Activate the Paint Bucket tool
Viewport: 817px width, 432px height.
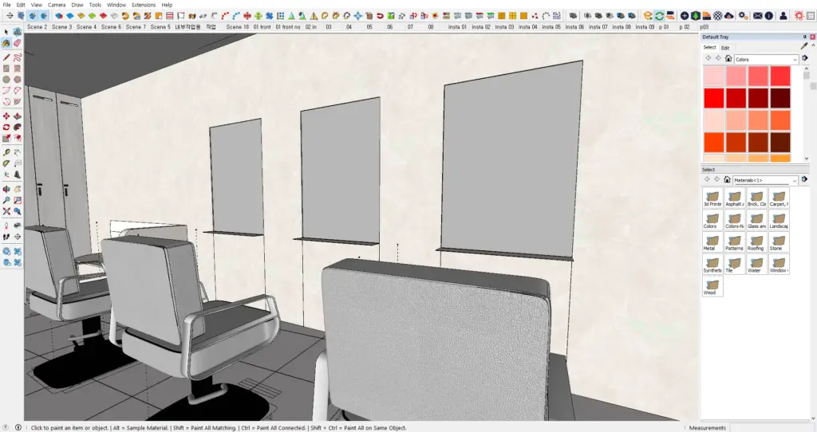click(6, 43)
